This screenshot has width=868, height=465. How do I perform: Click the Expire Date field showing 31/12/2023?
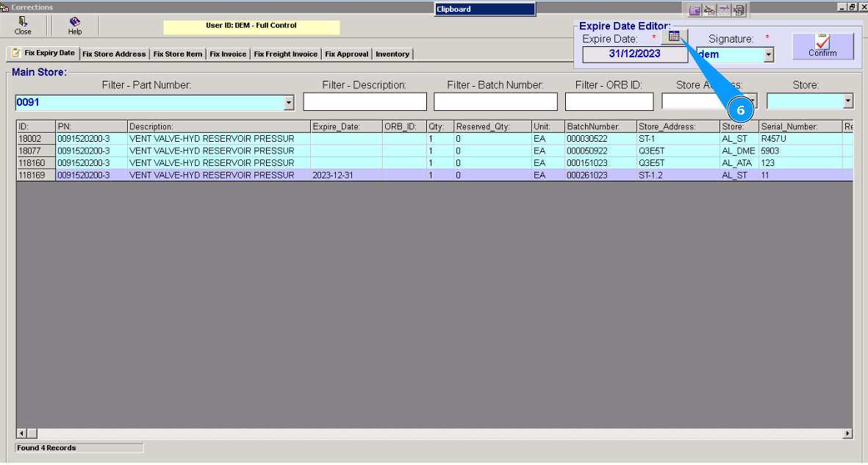[x=635, y=54]
